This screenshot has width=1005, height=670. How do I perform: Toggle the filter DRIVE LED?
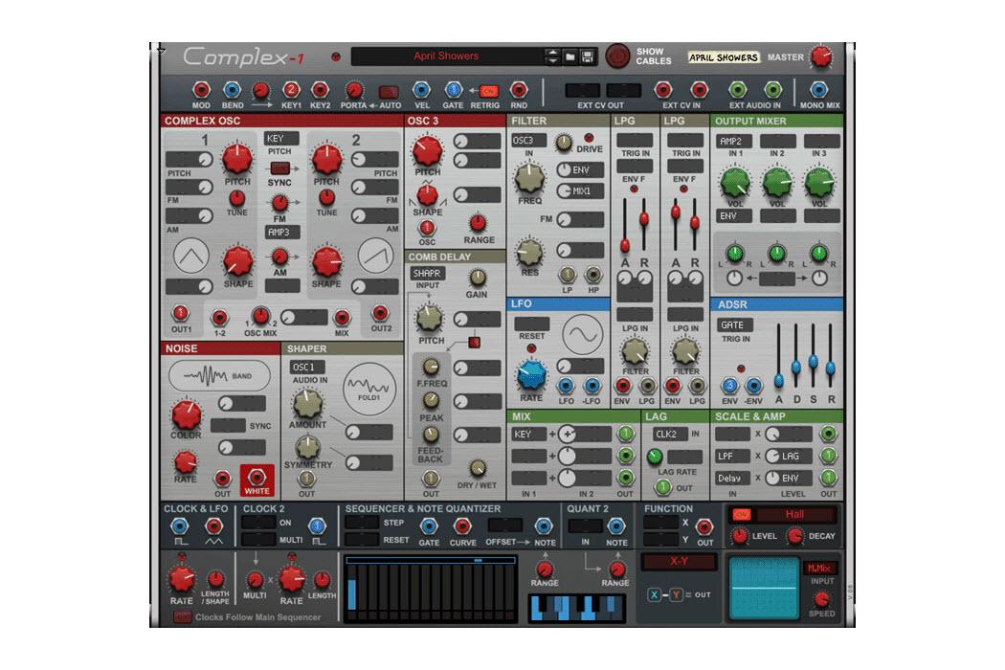pyautogui.click(x=589, y=137)
